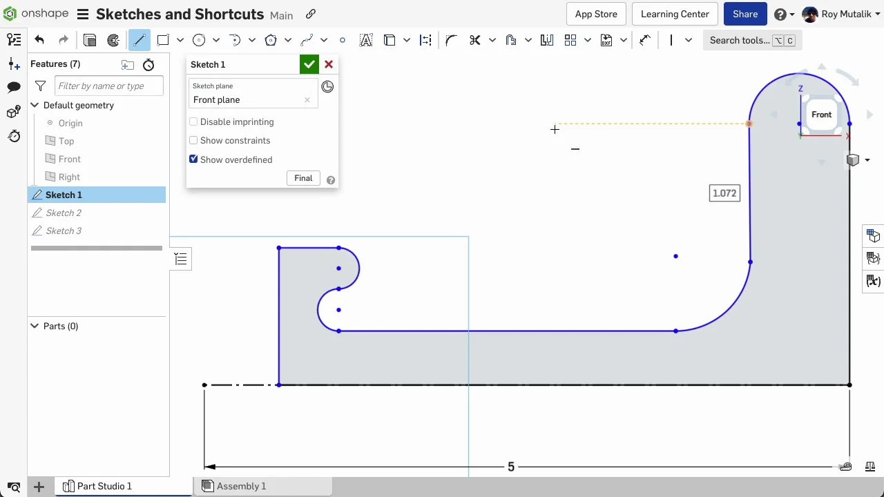The width and height of the screenshot is (884, 497).
Task: Uncheck Show overdefined checkbox
Action: click(193, 159)
